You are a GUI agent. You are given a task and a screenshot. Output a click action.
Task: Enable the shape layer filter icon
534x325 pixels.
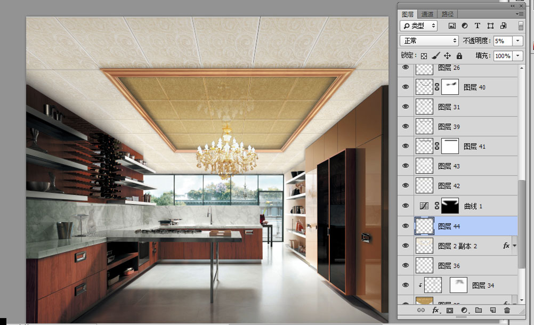tap(490, 26)
